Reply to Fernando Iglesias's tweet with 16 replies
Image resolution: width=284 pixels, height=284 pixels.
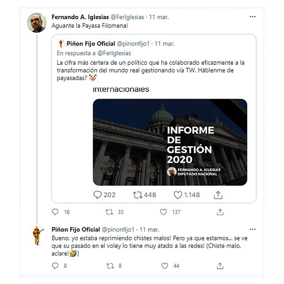pos(55,212)
